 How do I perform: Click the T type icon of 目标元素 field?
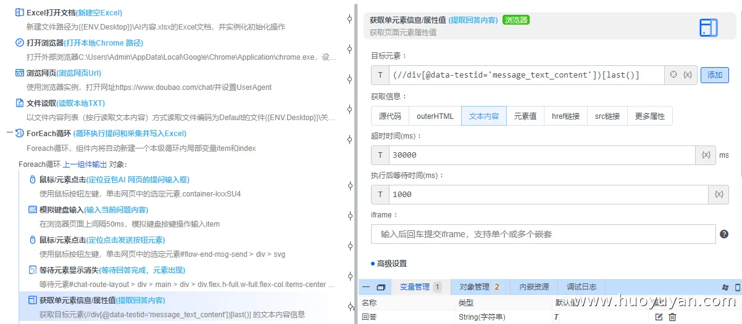click(x=380, y=75)
